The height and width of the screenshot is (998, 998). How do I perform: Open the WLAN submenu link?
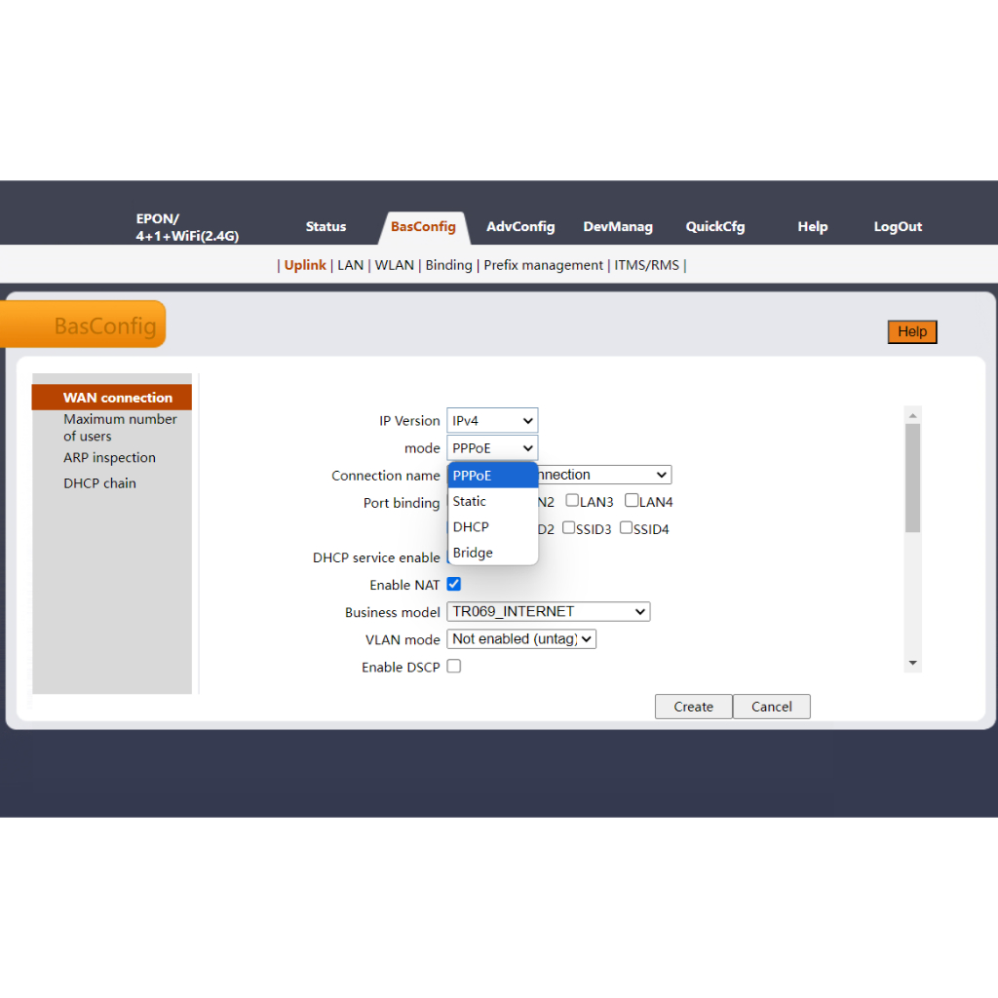(395, 265)
